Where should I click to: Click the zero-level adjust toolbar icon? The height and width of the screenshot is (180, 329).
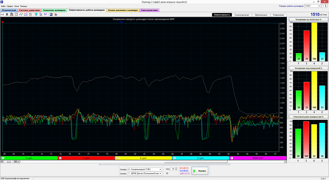point(2,15)
